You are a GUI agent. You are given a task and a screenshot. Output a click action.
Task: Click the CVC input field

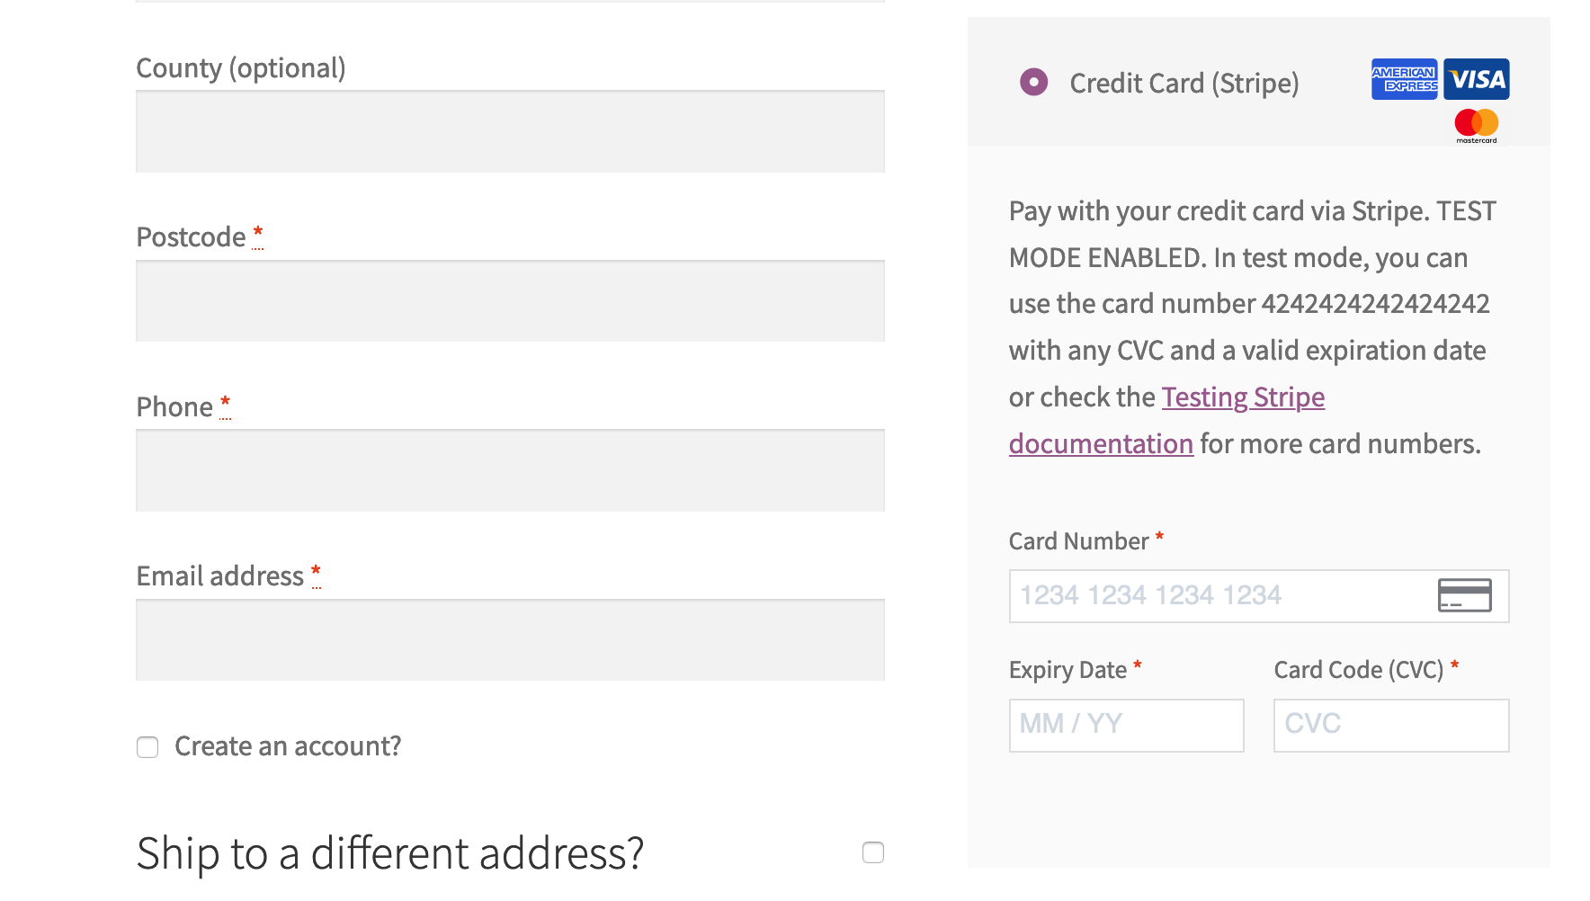(1390, 725)
